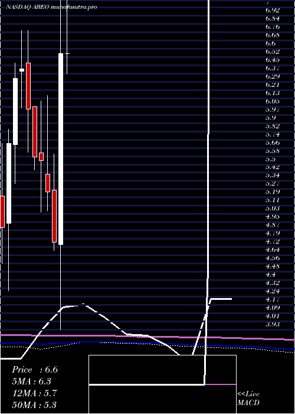The width and height of the screenshot is (295, 414).
Task: Click the 'Price : 6.6' readout
Action: click(x=35, y=370)
